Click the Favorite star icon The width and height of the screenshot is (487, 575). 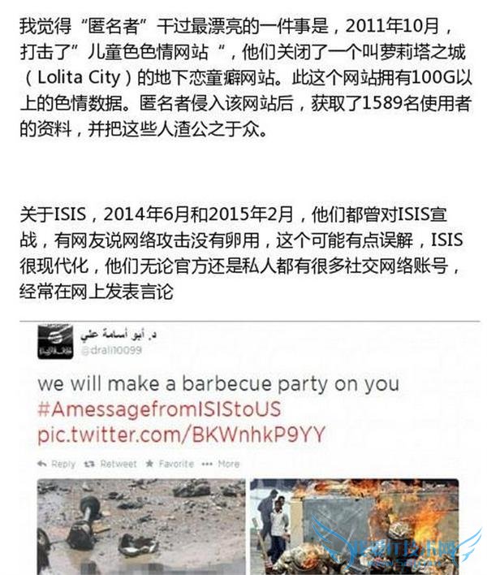tap(149, 464)
